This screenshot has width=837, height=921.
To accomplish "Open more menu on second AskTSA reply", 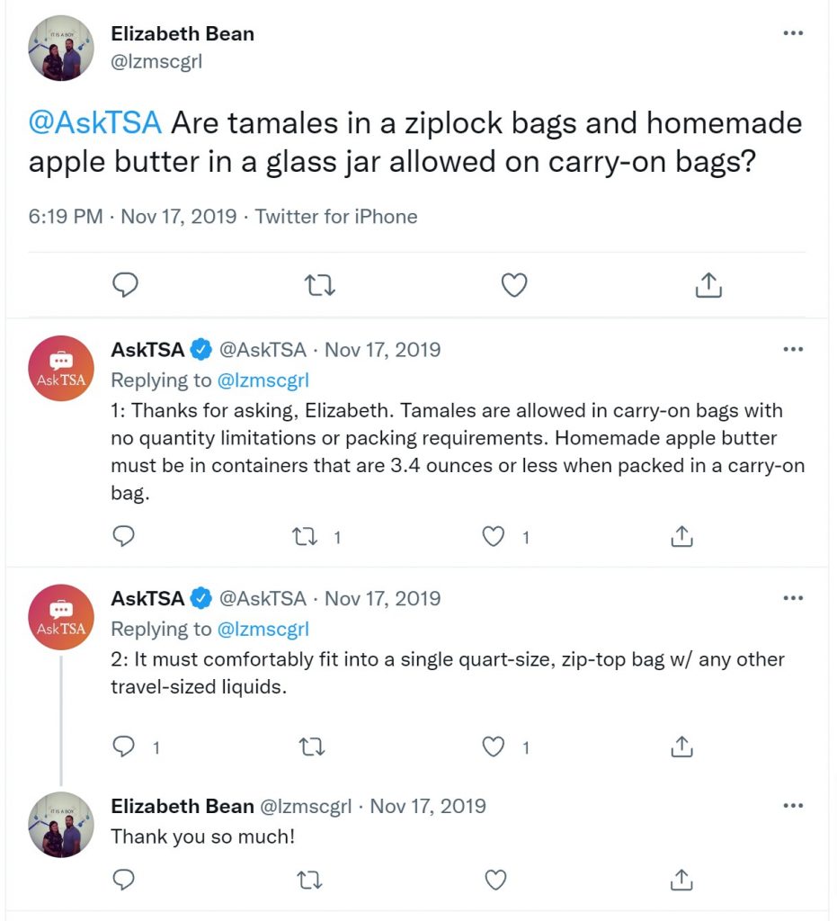I will [793, 598].
